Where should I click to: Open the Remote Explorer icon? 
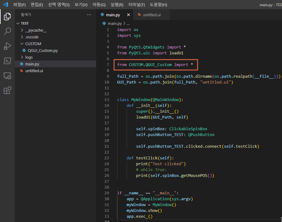tap(7, 76)
